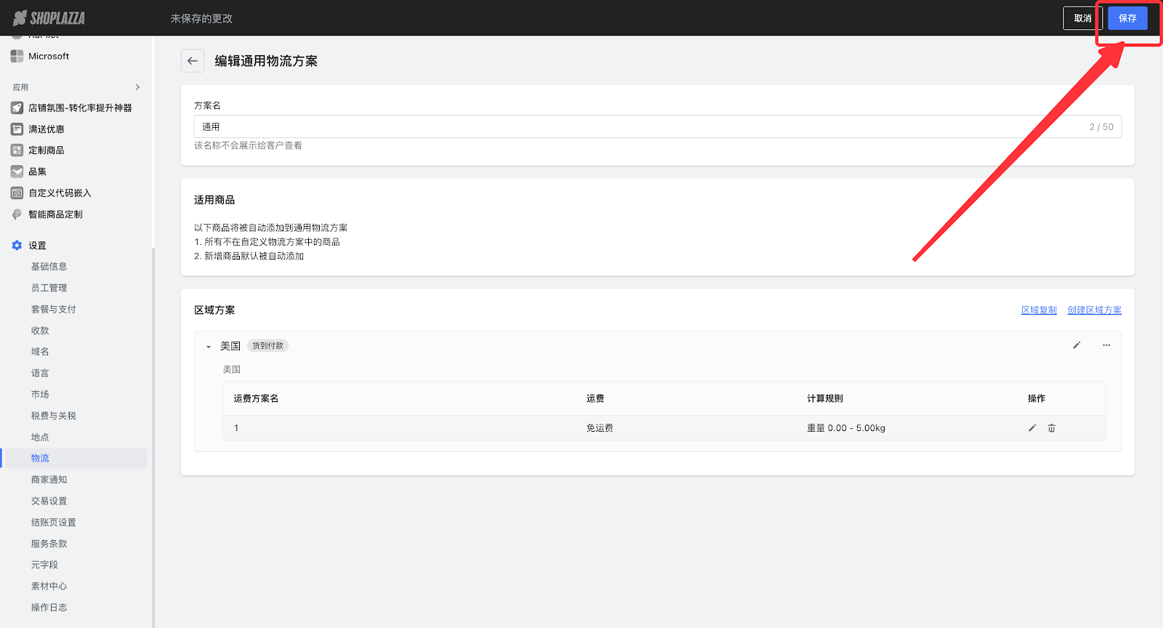Open 自定义代码嵌入 app
Screen dimensions: 1163x628
tap(60, 193)
